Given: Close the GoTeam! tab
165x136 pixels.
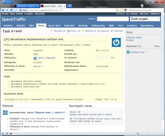Looking at the screenshot, I should coord(38,6).
